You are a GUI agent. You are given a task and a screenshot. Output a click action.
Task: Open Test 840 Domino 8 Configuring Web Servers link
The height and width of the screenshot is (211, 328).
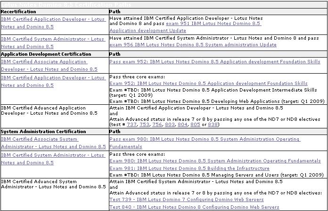194,207
